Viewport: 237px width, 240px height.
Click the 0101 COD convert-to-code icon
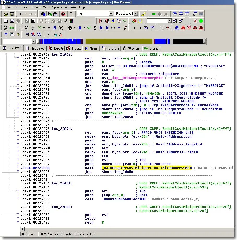point(21,28)
